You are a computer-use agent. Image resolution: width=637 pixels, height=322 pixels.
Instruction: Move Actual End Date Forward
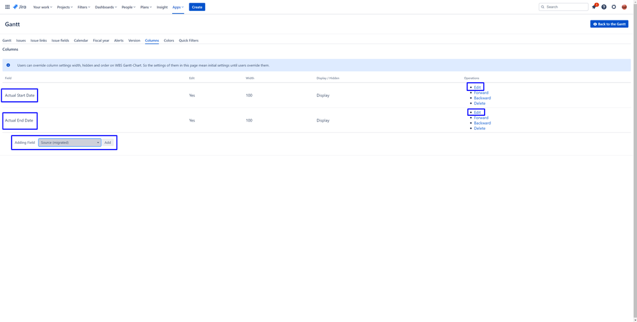(x=481, y=118)
